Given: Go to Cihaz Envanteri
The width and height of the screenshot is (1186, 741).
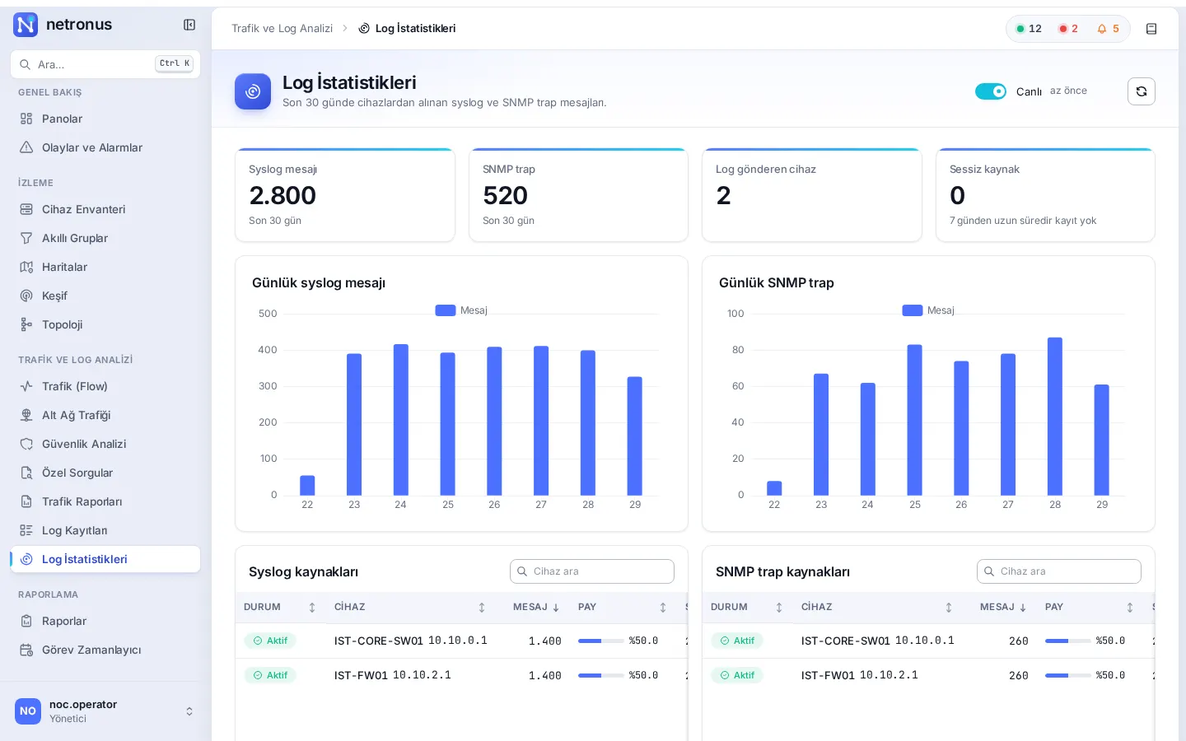Looking at the screenshot, I should [x=105, y=209].
